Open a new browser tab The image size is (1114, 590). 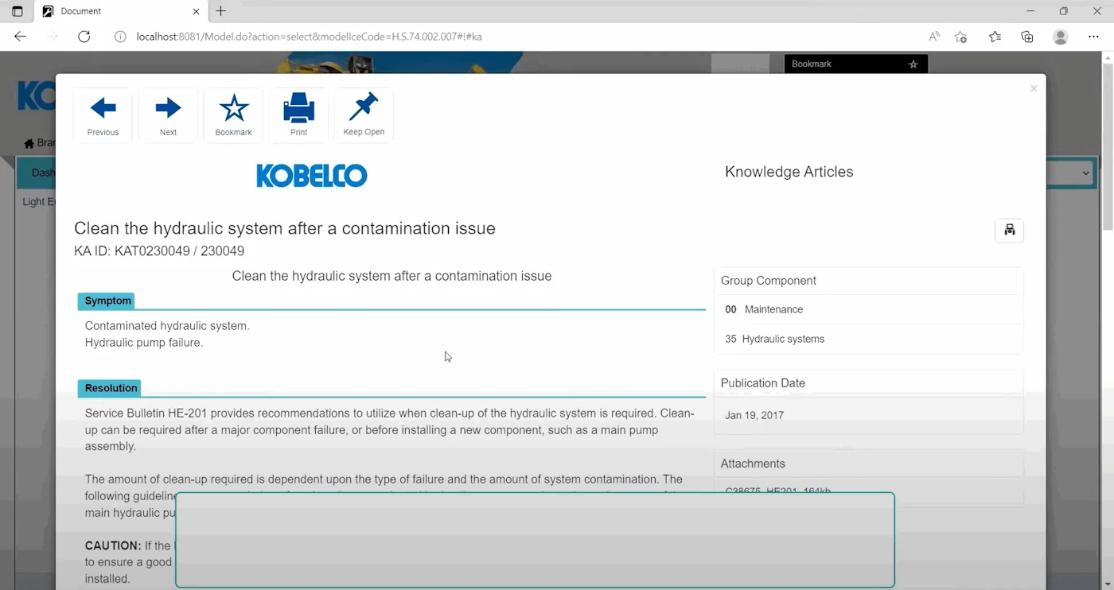221,11
